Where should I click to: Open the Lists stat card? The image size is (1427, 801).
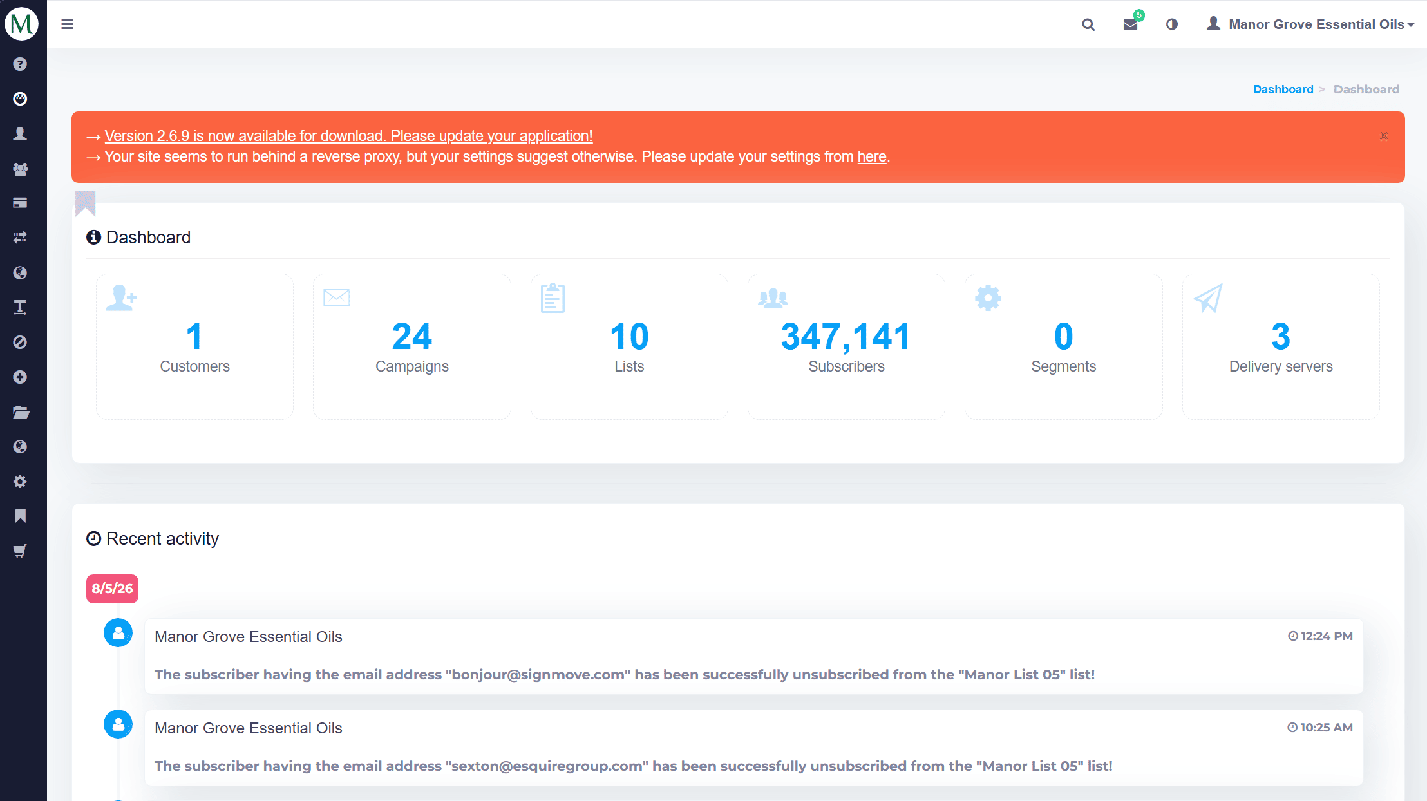629,346
